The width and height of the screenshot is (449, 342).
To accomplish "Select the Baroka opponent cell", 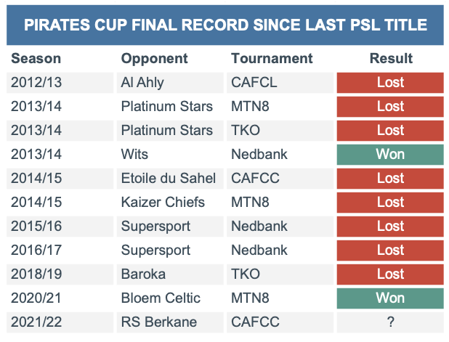I will pyautogui.click(x=170, y=274).
